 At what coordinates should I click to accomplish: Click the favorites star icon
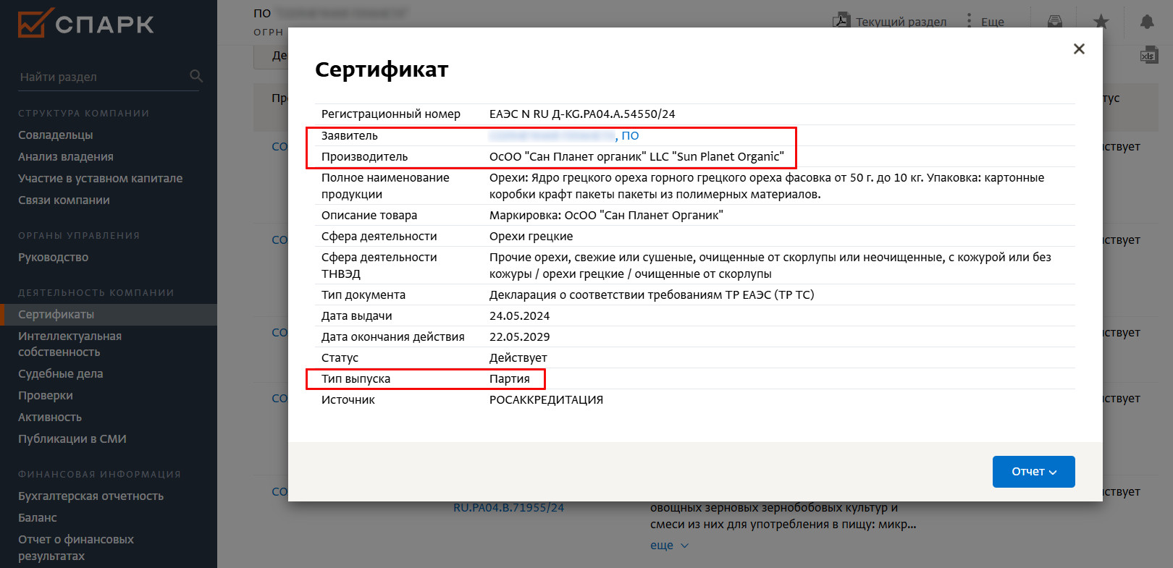click(x=1101, y=22)
